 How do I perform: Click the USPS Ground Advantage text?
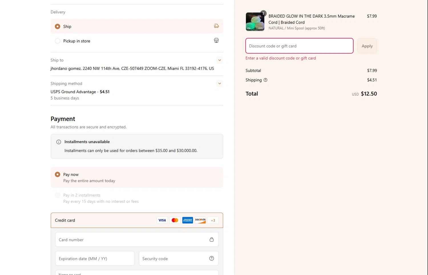[73, 92]
